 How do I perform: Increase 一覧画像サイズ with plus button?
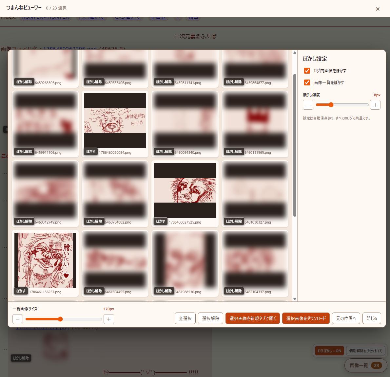click(109, 319)
